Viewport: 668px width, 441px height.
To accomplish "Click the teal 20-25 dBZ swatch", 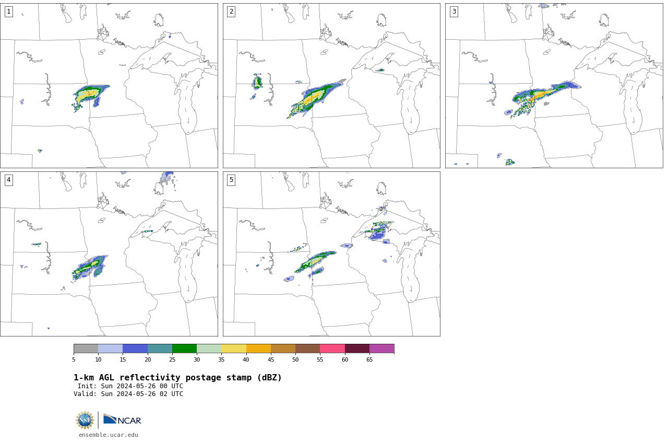I will [160, 349].
